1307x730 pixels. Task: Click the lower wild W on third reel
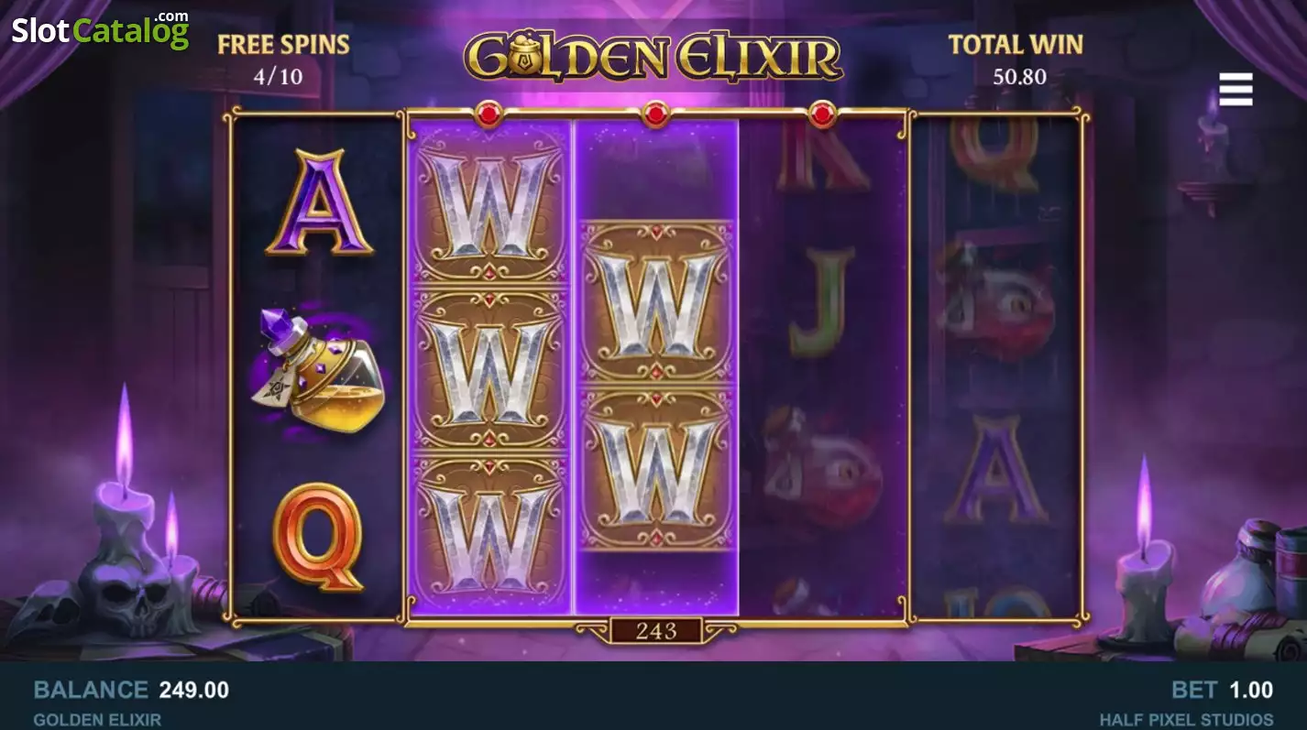point(656,468)
